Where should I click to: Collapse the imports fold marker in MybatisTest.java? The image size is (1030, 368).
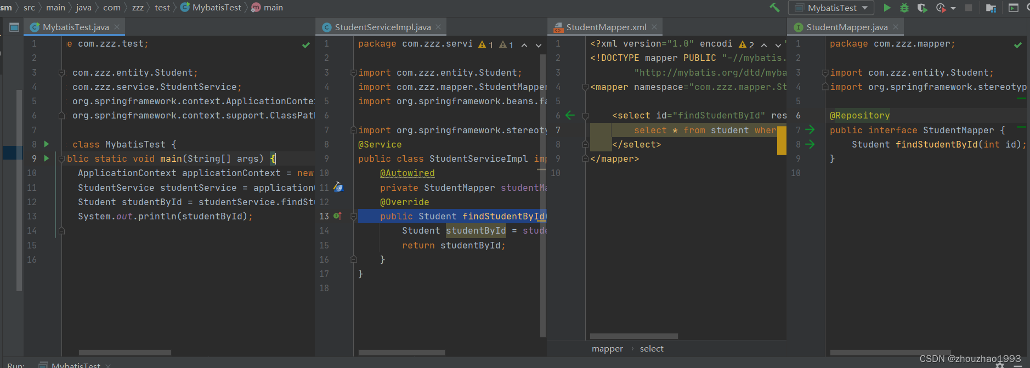(x=62, y=73)
